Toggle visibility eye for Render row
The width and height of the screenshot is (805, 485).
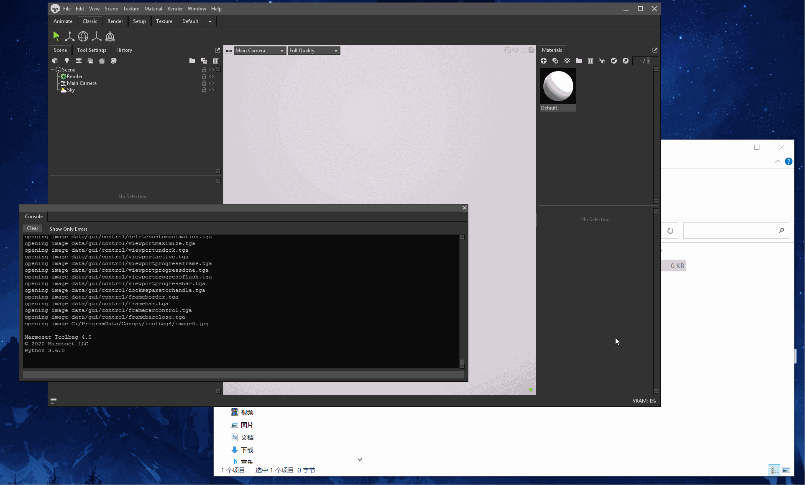click(212, 77)
